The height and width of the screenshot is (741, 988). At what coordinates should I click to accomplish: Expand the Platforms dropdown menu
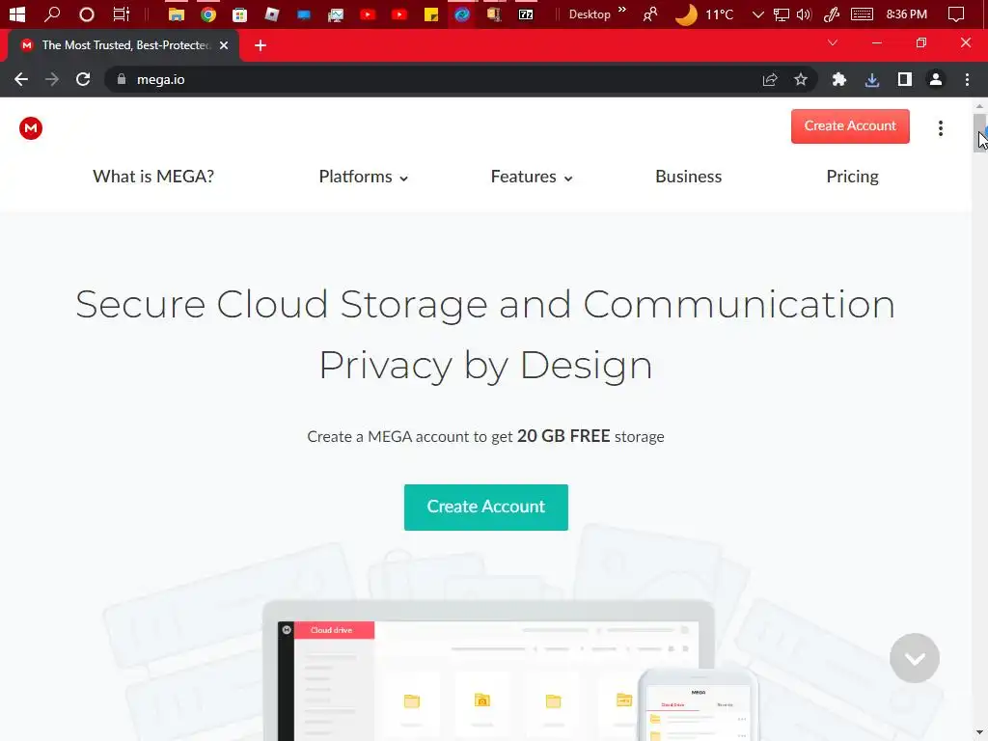364,178
